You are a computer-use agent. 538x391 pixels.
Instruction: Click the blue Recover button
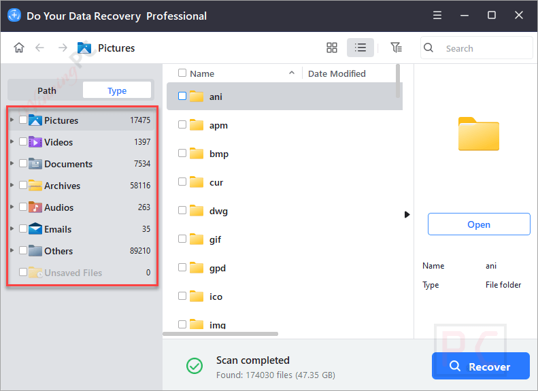[x=481, y=367]
